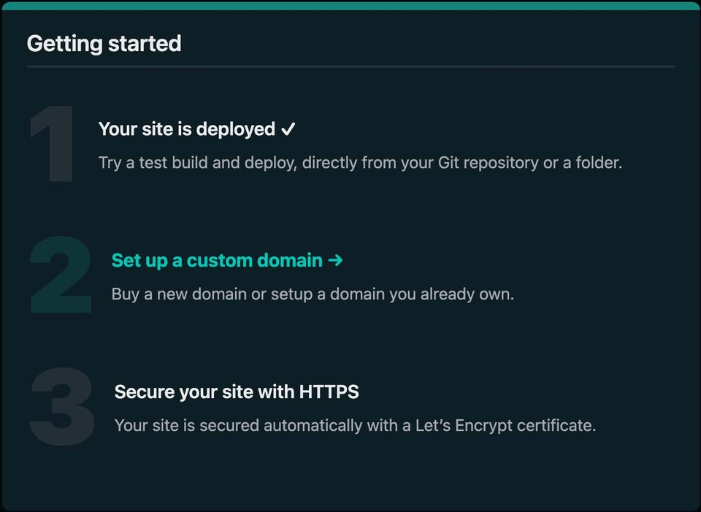Screen dimensions: 701x512
Task: Click 'Secure your site with HTTPS' heading
Action: [236, 391]
